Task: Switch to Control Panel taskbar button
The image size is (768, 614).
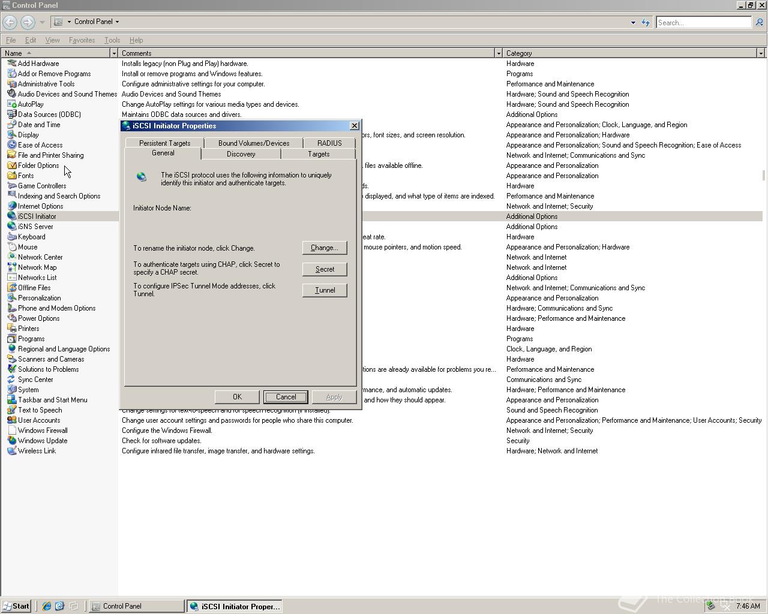Action: (x=137, y=606)
